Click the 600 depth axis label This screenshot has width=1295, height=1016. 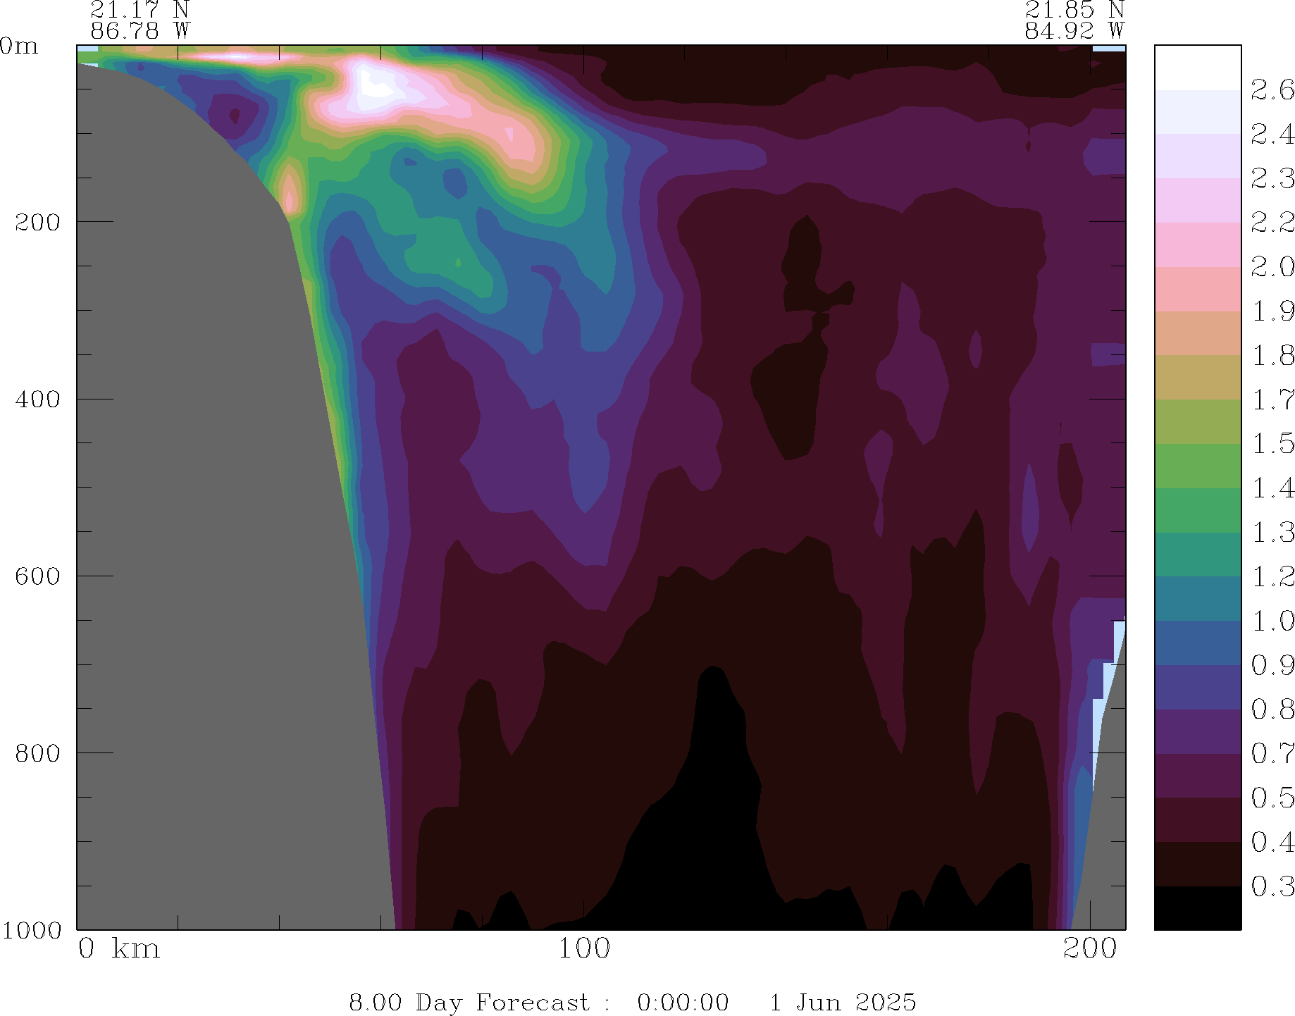click(37, 576)
